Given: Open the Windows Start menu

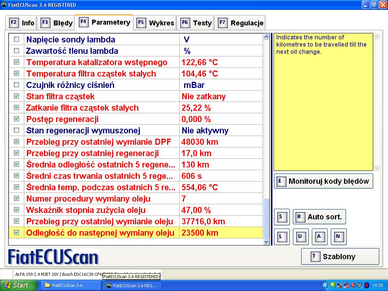Looking at the screenshot, I should click(x=19, y=285).
